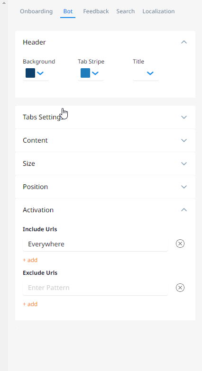Open the Background color dropdown arrow
This screenshot has height=371, width=202.
click(40, 73)
